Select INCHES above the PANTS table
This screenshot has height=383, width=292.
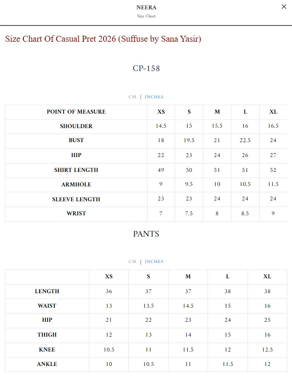154,262
